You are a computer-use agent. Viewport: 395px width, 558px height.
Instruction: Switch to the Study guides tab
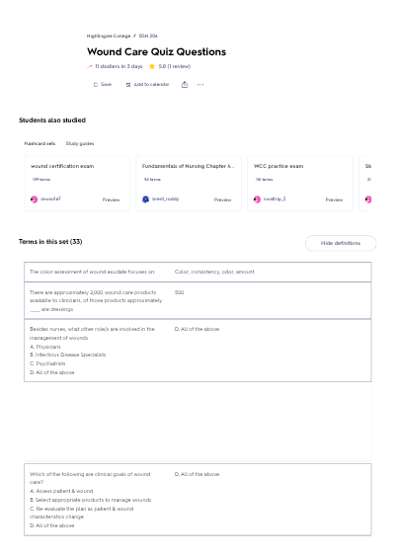80,143
